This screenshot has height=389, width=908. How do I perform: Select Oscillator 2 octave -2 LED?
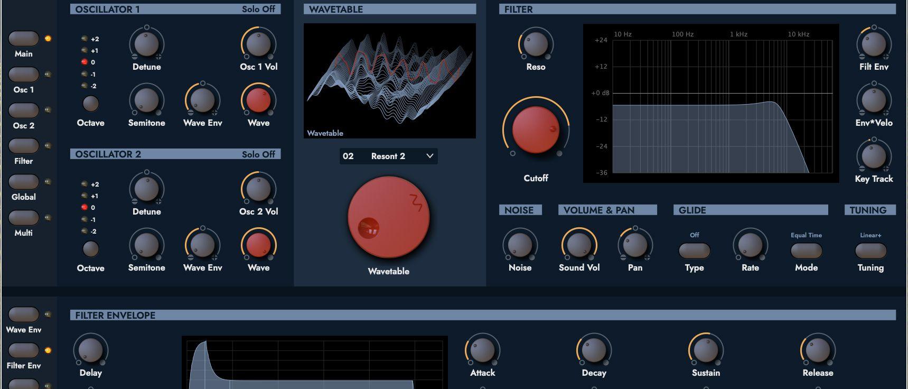[x=84, y=231]
